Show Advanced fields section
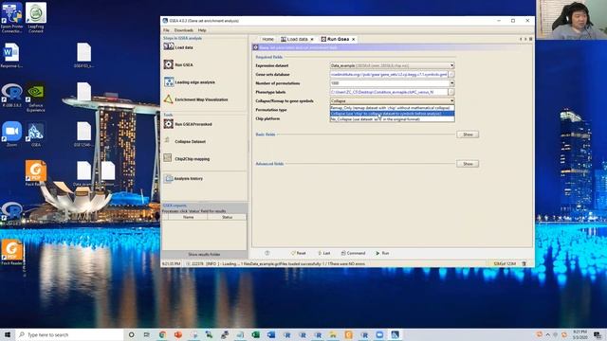 pyautogui.click(x=468, y=164)
